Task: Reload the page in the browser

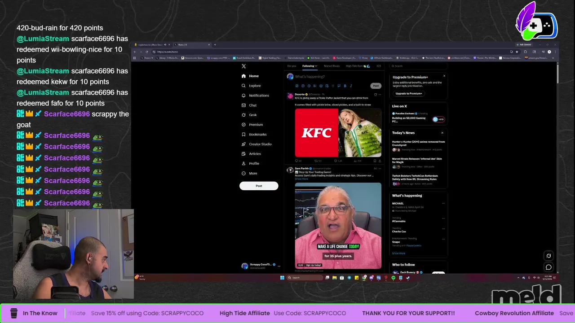Action: (x=146, y=52)
